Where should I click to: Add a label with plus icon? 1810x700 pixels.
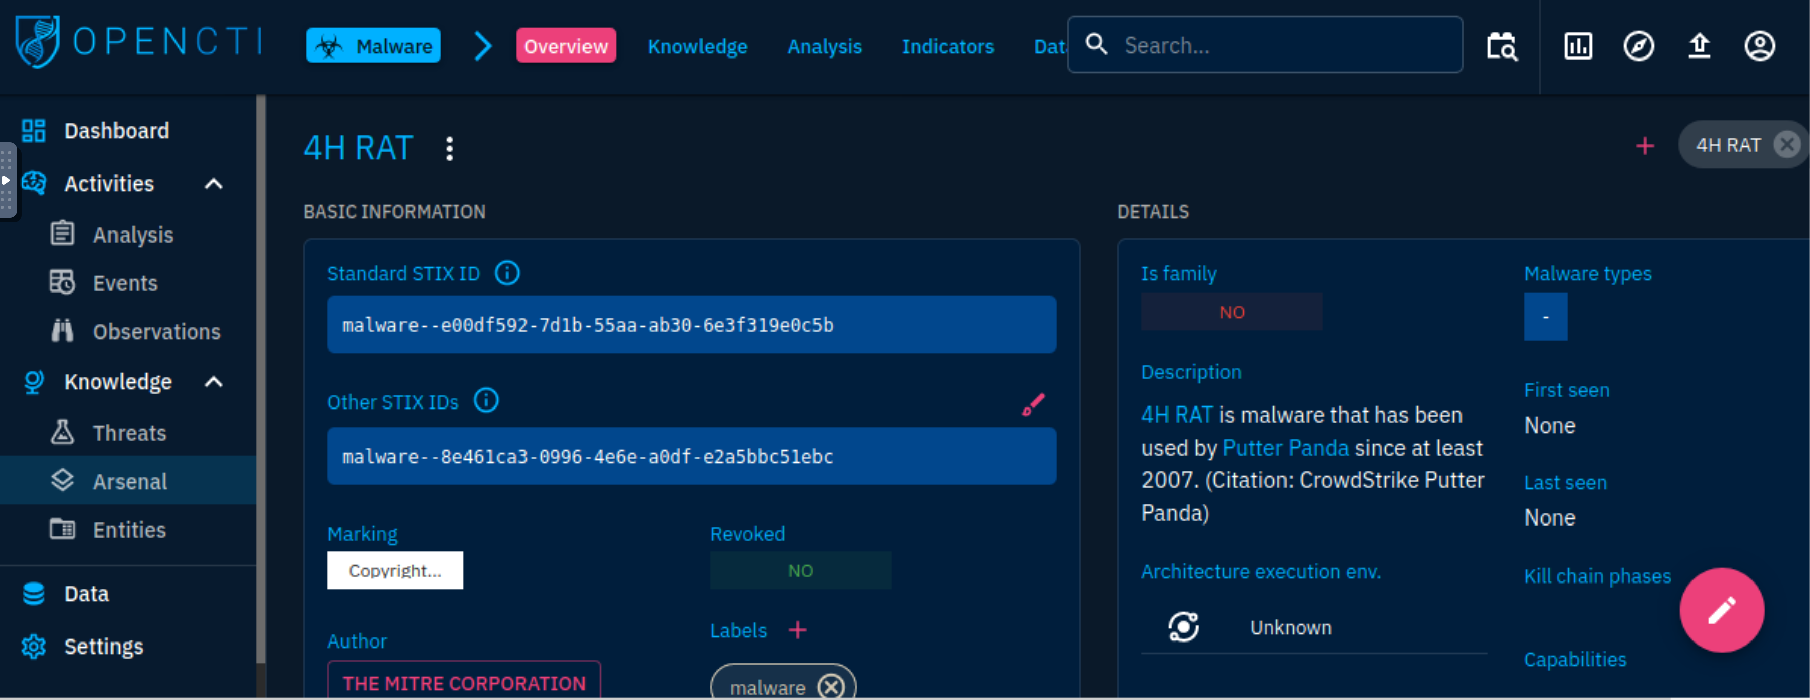click(x=797, y=630)
